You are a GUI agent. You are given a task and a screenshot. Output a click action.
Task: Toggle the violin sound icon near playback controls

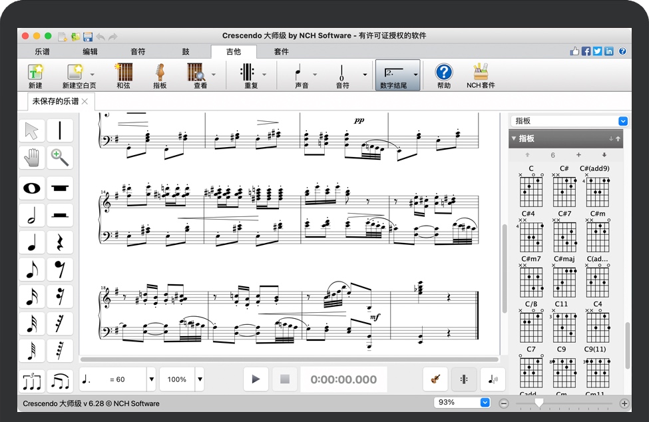coord(436,378)
